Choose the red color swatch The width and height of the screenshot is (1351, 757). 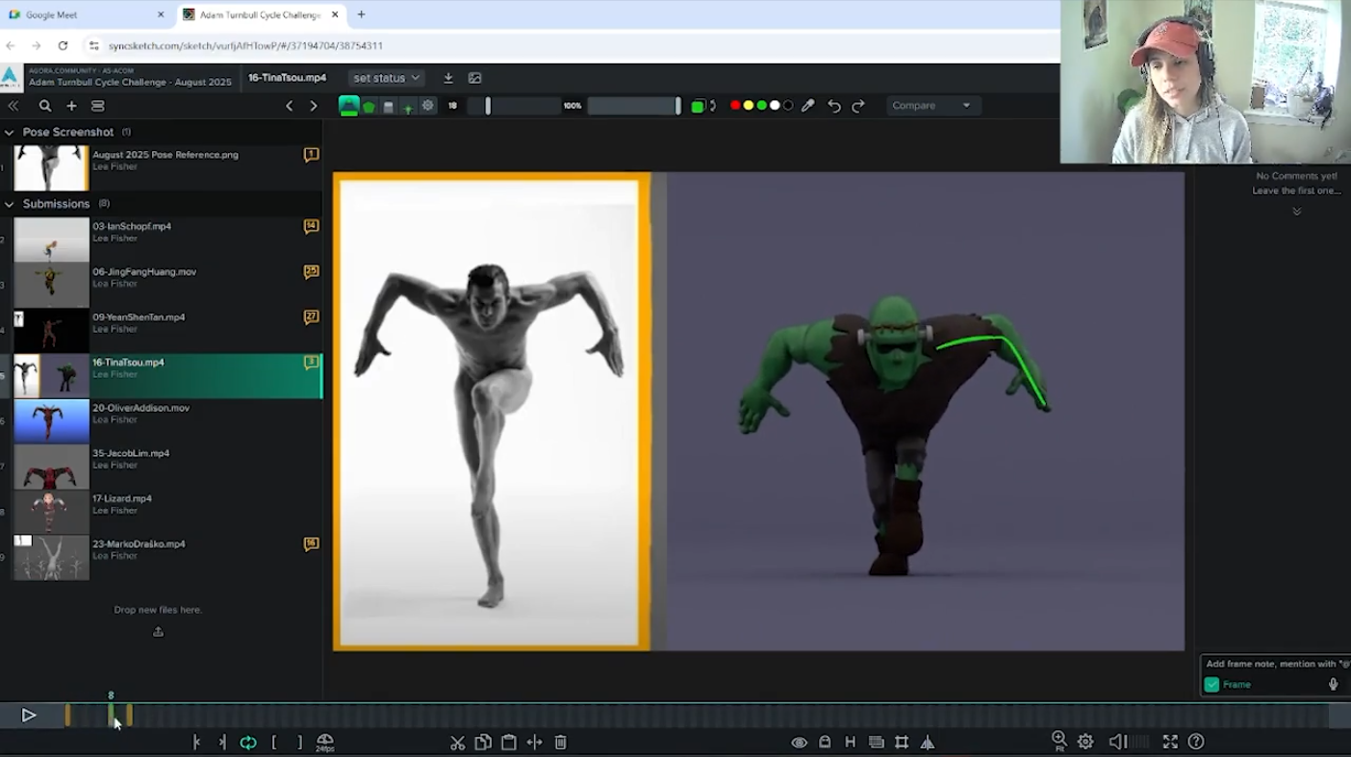(x=735, y=106)
